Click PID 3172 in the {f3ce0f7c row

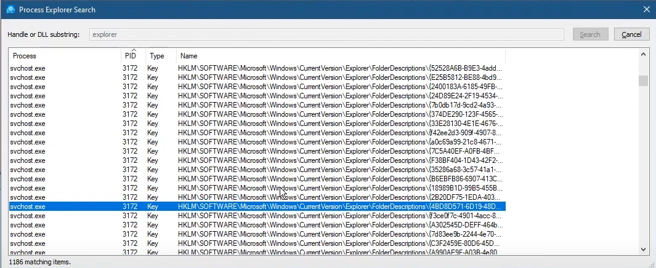(130, 215)
